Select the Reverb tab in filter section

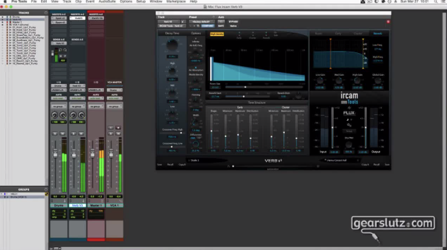click(377, 33)
